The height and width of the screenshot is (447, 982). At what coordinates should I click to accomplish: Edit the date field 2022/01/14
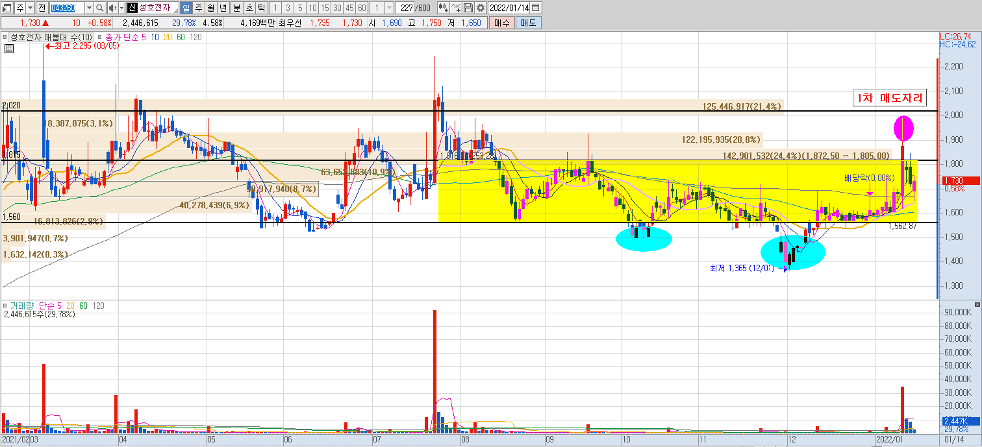509,8
